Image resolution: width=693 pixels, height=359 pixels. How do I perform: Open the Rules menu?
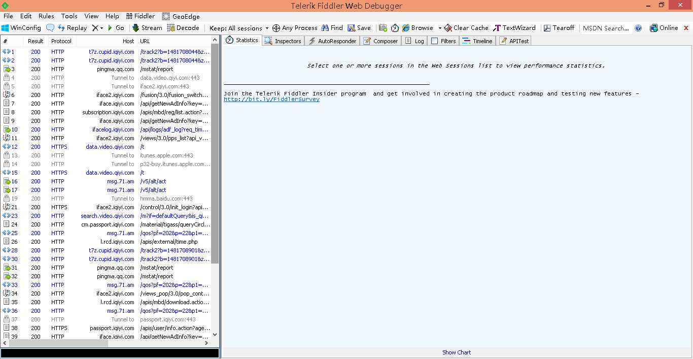tap(46, 16)
